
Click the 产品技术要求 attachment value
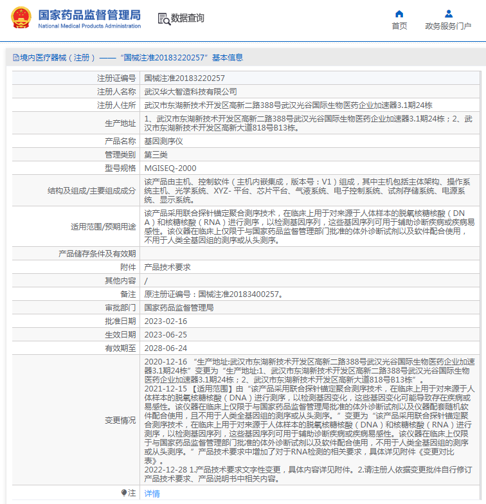(x=167, y=267)
